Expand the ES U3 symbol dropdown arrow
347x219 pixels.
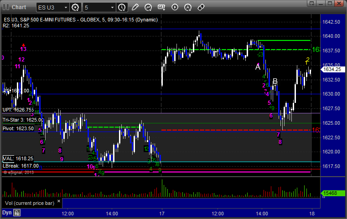[66, 8]
